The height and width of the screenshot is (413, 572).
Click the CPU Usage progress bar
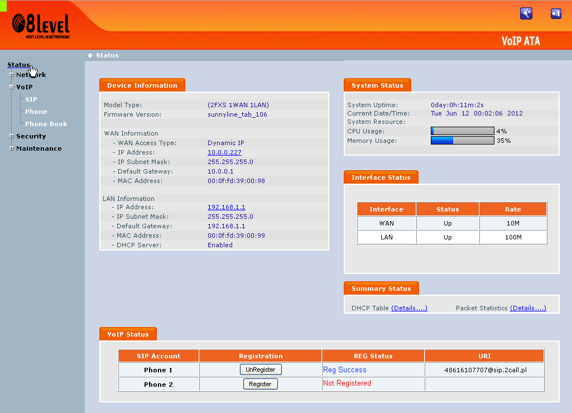(x=462, y=131)
